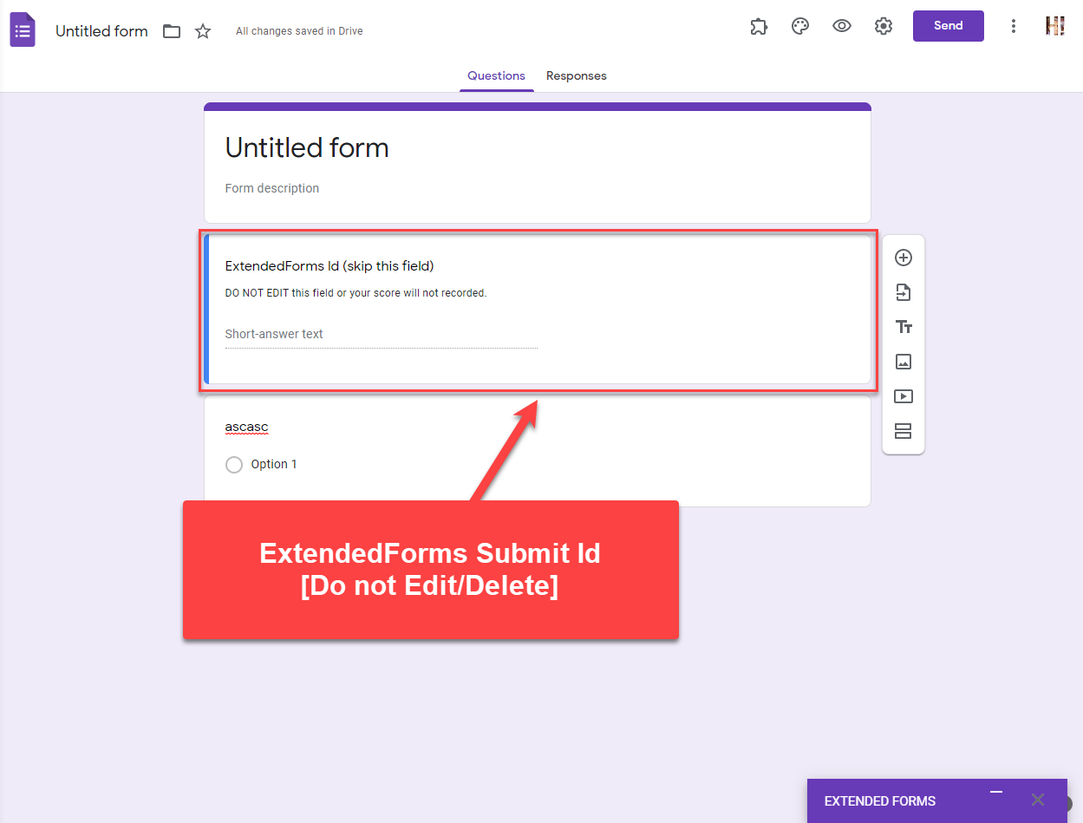Add title and description using Tt icon
The image size is (1083, 823).
pyautogui.click(x=904, y=327)
